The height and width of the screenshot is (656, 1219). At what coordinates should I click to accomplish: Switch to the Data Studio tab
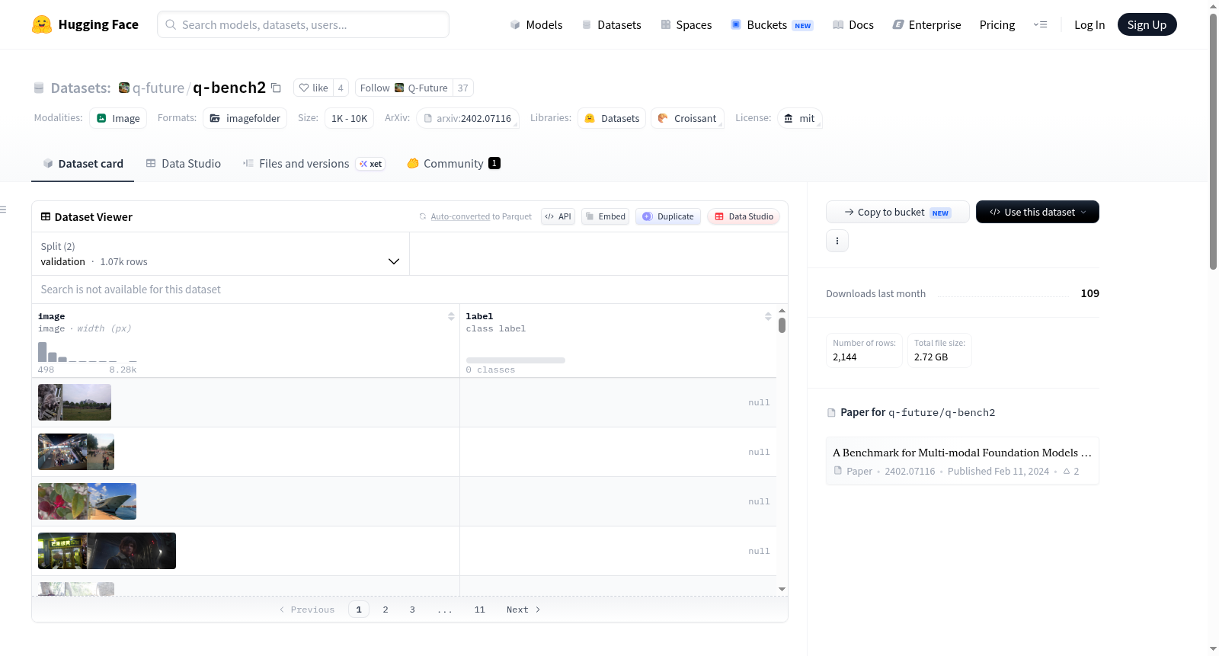point(184,164)
